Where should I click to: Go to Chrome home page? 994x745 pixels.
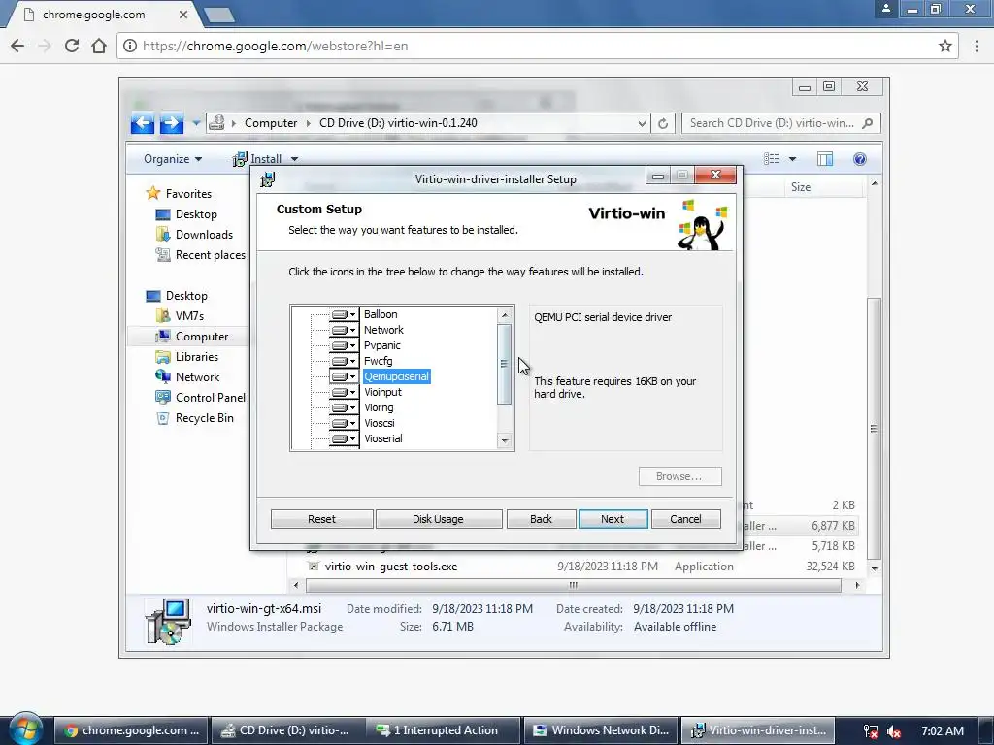[x=99, y=46]
